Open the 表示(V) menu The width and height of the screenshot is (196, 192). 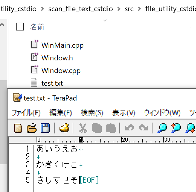[124, 113]
